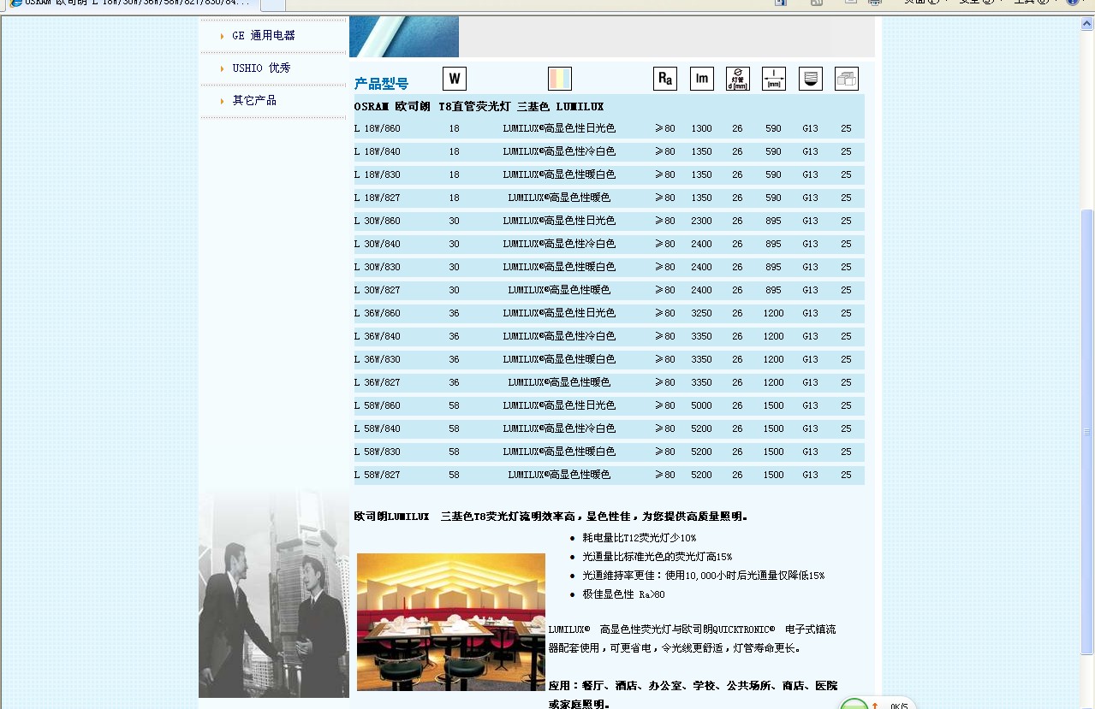Click the packaging boxes quantity icon
1095x709 pixels.
(846, 80)
